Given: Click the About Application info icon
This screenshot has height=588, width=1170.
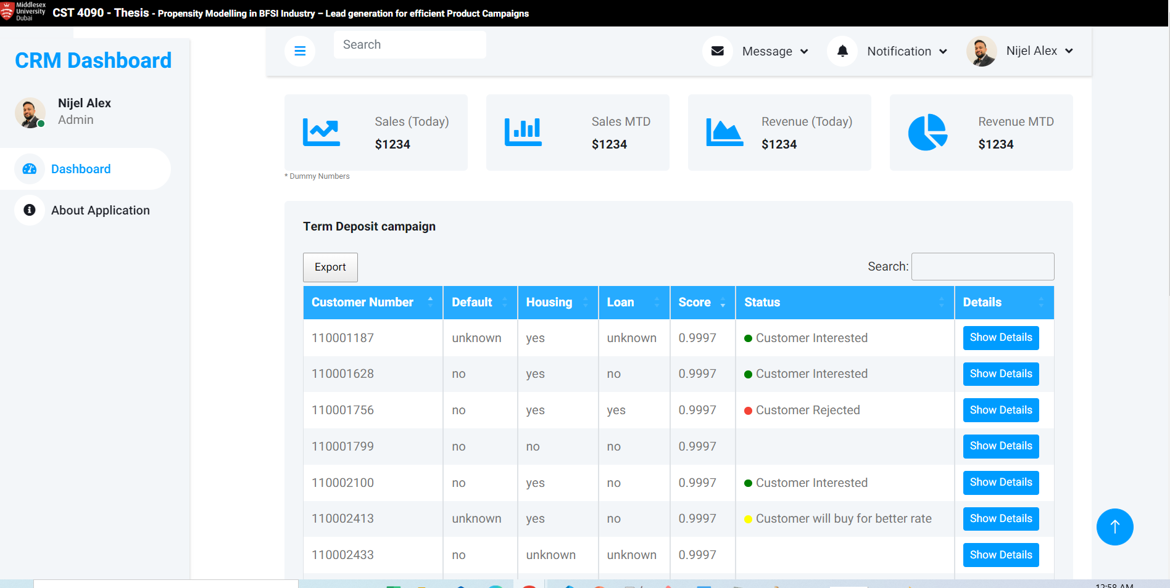Looking at the screenshot, I should pos(29,210).
